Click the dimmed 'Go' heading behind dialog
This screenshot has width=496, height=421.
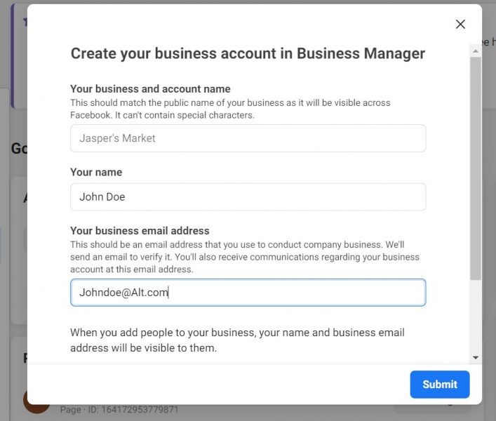18,149
